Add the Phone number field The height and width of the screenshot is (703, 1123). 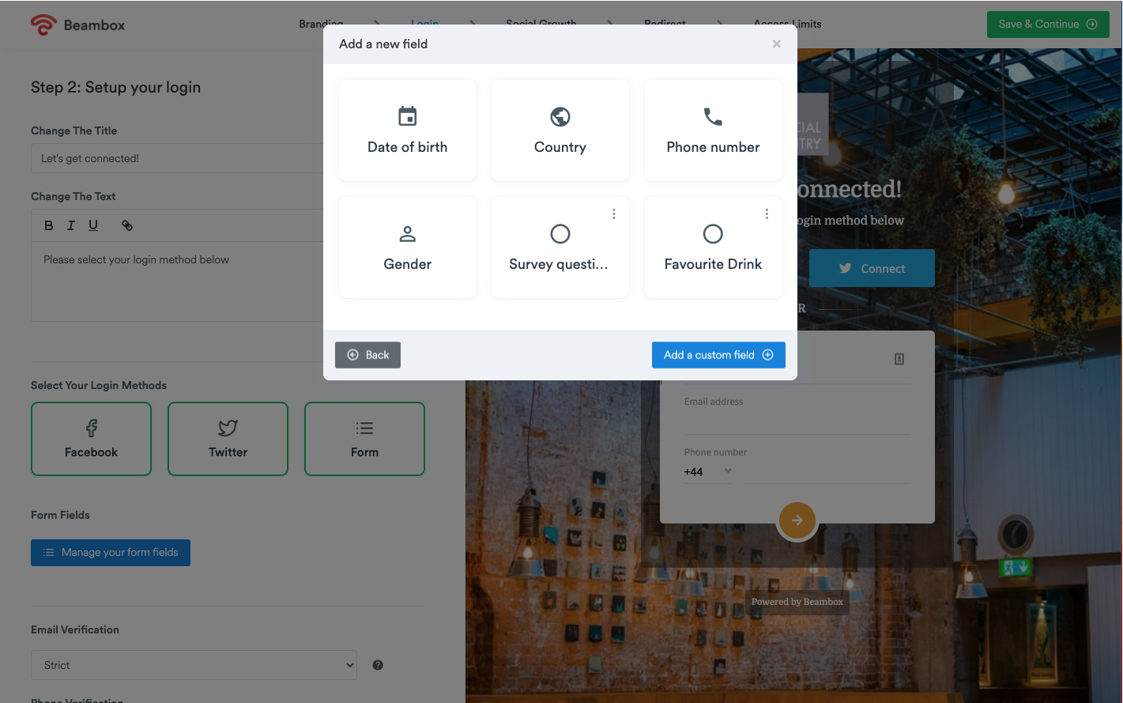(x=713, y=130)
